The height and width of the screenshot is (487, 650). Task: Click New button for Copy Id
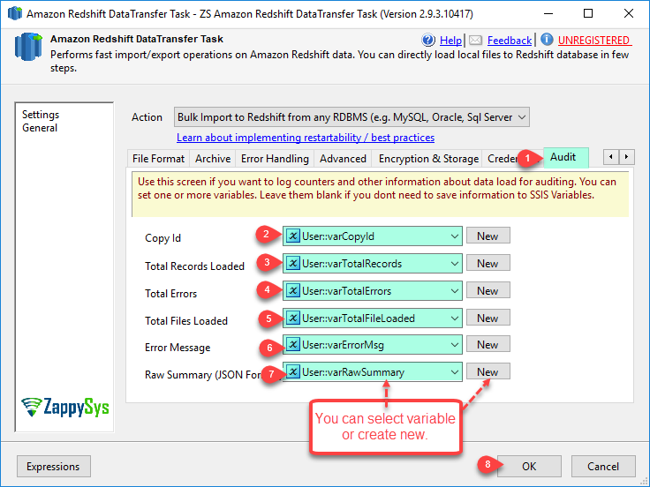(487, 236)
